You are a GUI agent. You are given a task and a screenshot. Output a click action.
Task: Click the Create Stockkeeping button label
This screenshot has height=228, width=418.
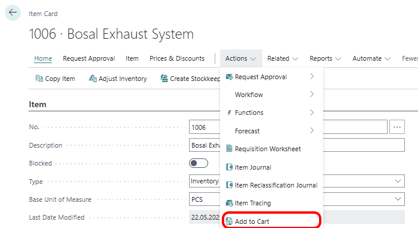click(x=195, y=79)
